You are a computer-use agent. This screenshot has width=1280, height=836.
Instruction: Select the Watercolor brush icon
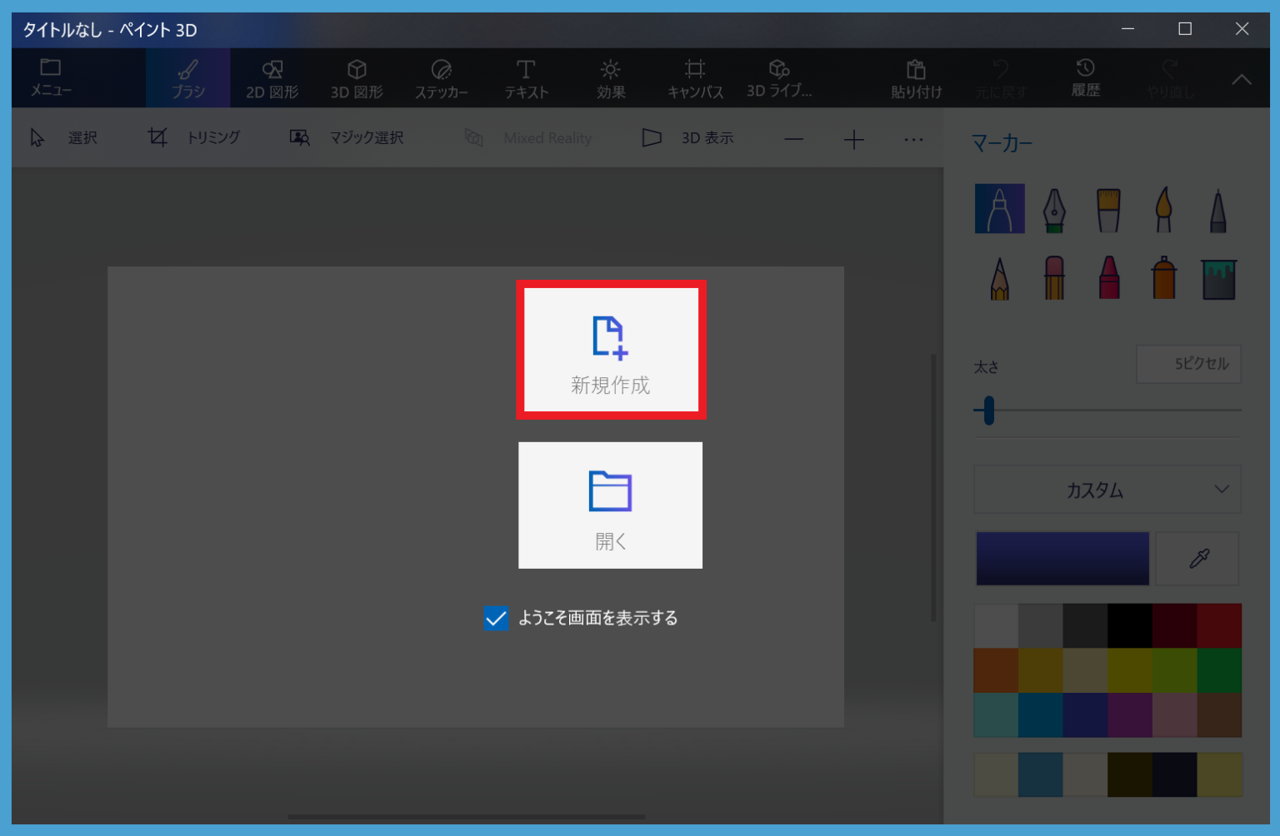1163,209
